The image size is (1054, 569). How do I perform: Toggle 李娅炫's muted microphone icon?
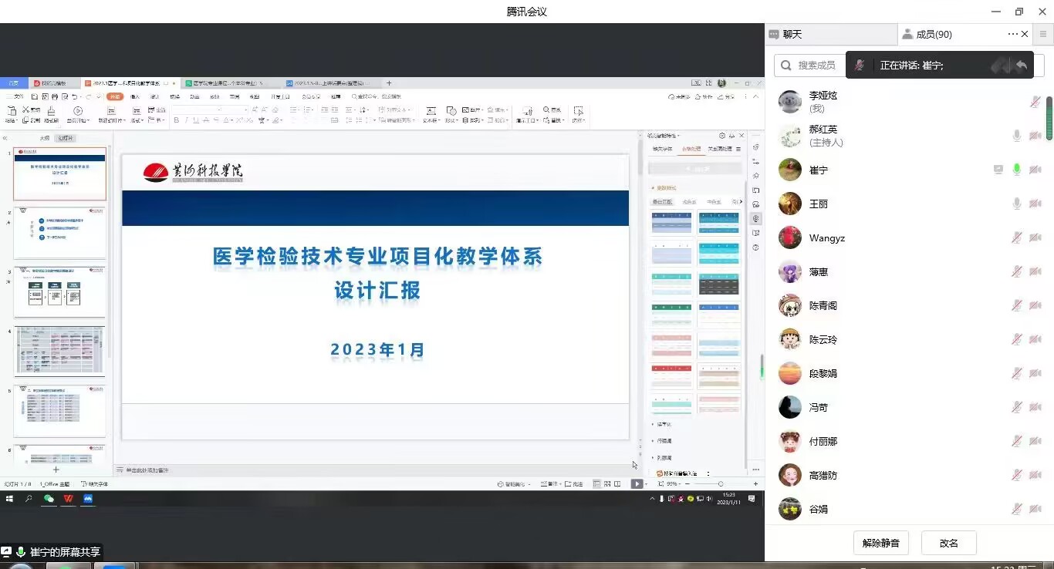(x=1035, y=102)
